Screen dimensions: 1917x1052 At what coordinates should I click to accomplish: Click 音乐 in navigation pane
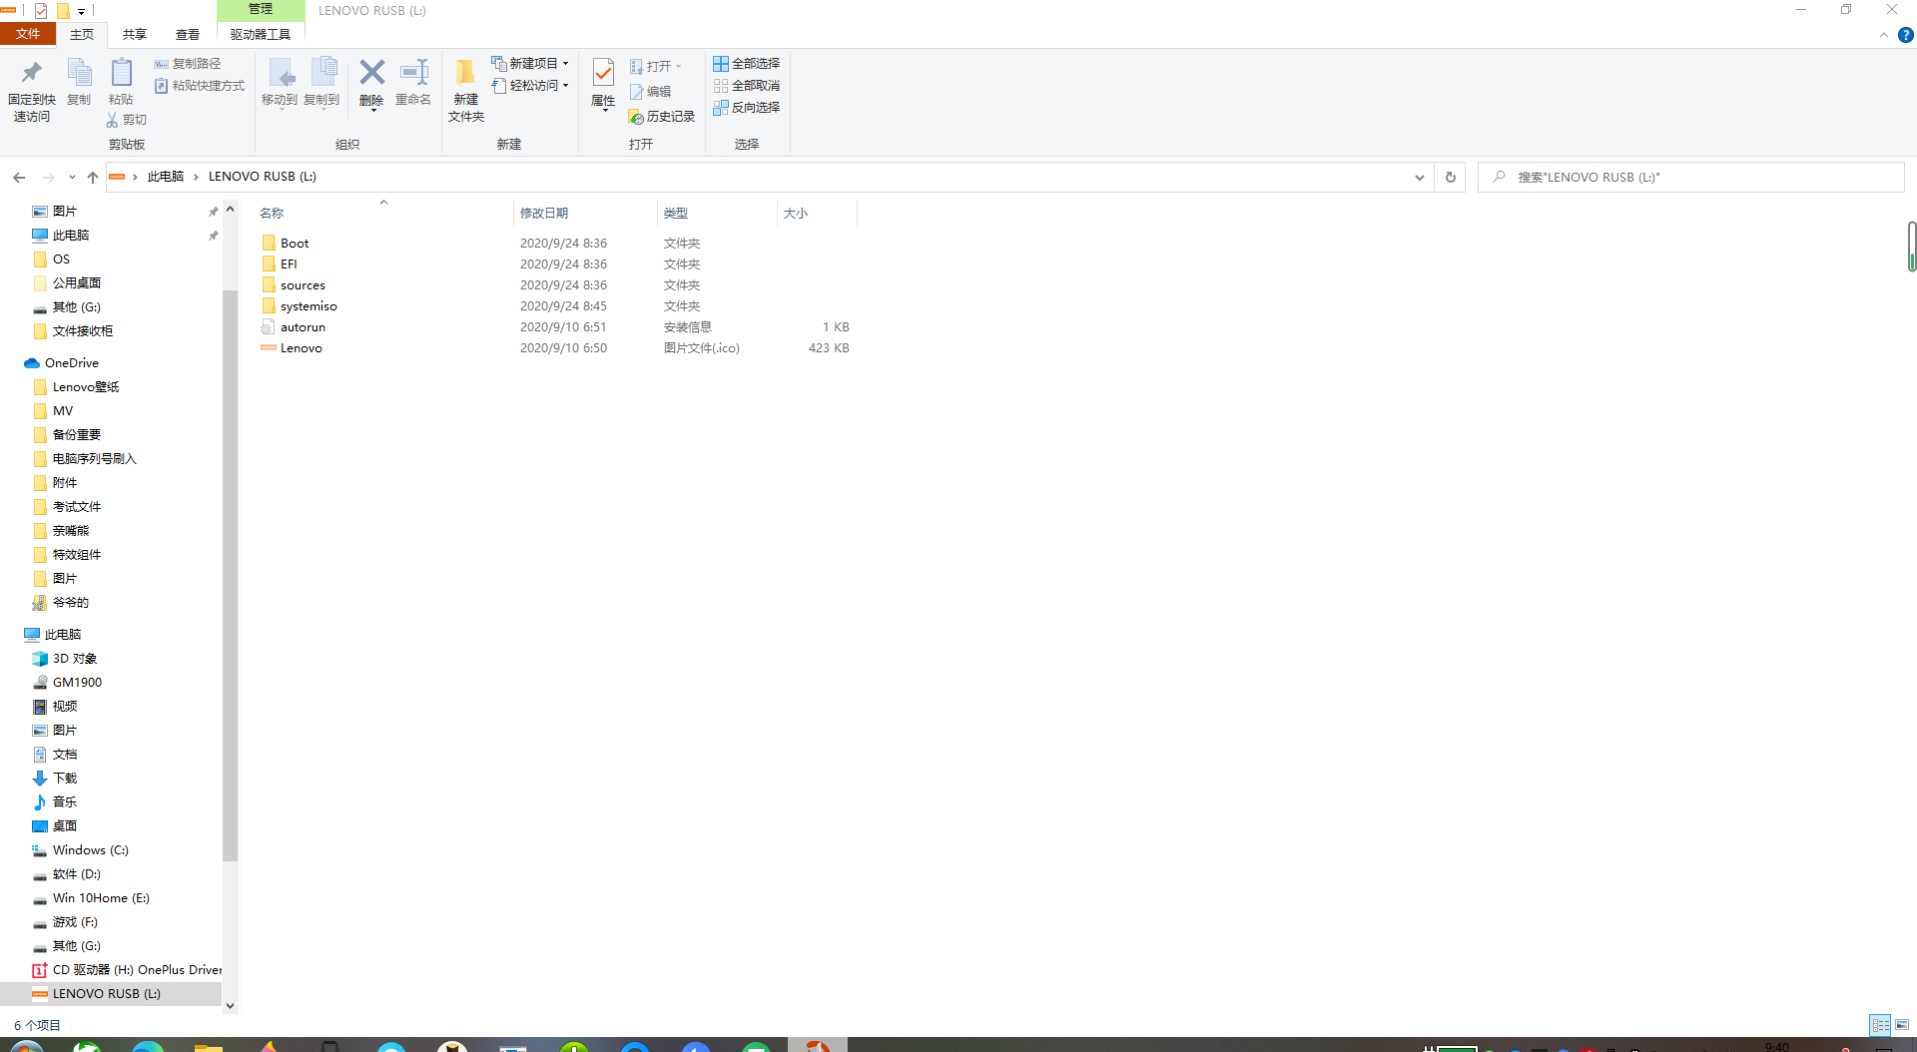coord(64,802)
